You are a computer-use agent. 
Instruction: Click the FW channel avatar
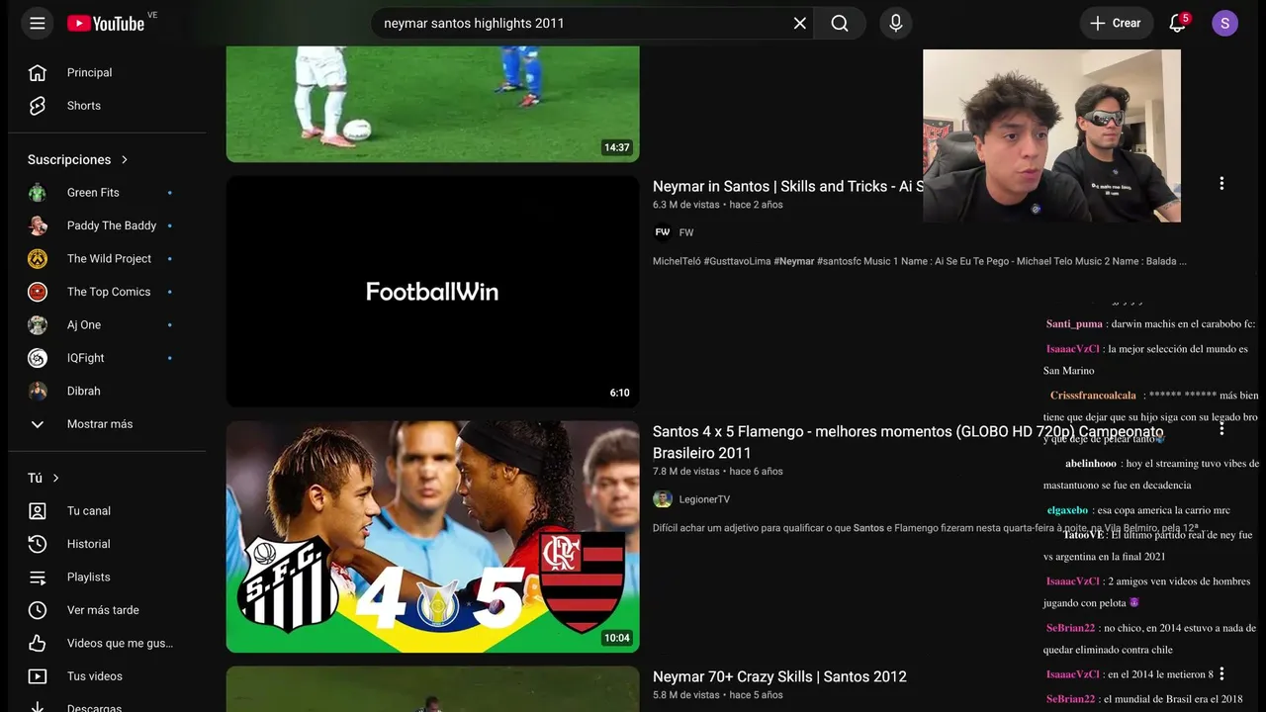click(663, 232)
